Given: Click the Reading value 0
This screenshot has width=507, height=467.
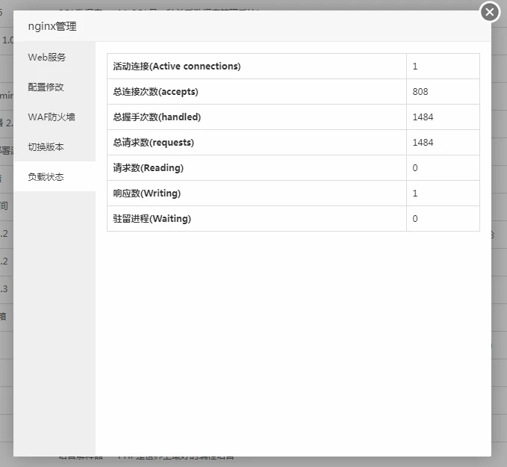Looking at the screenshot, I should click(x=415, y=167).
